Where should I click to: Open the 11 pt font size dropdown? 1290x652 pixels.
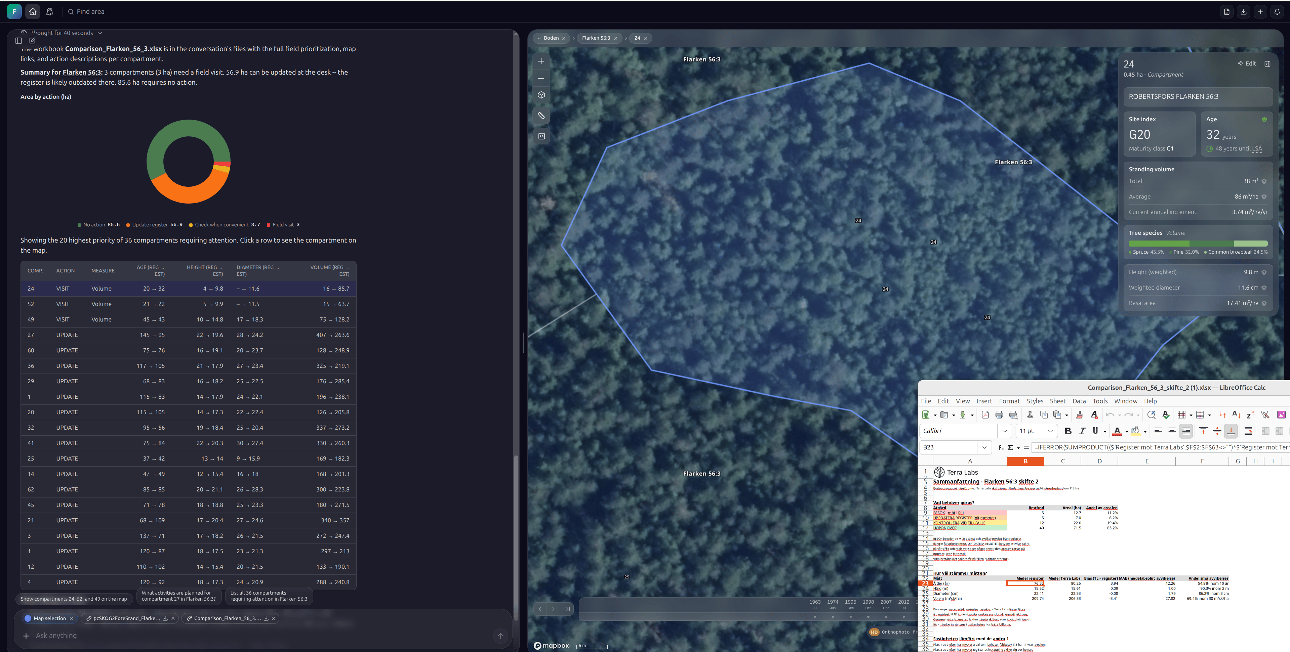coord(1051,431)
